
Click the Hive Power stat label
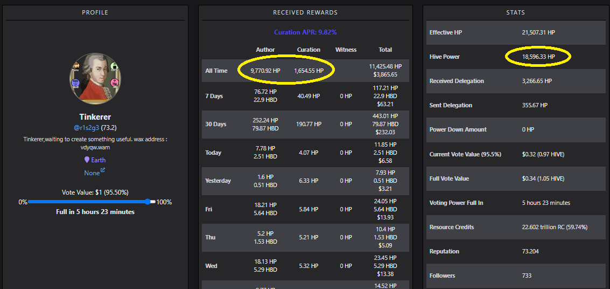tap(444, 57)
